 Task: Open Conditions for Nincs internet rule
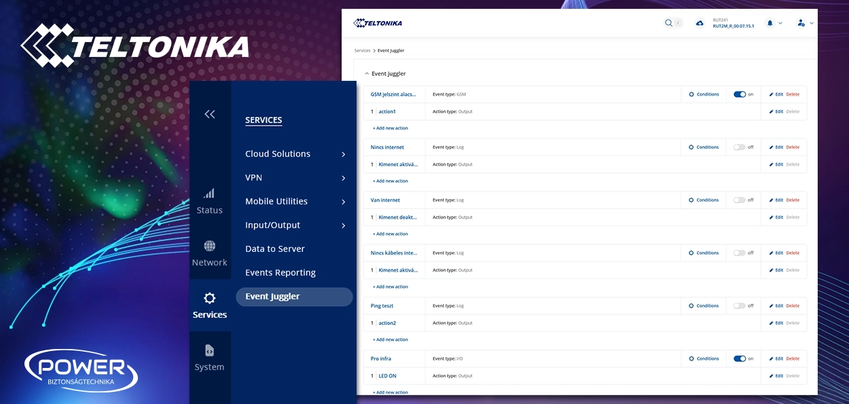[704, 147]
